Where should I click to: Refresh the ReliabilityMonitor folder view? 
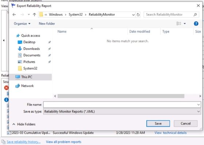coord(138,14)
